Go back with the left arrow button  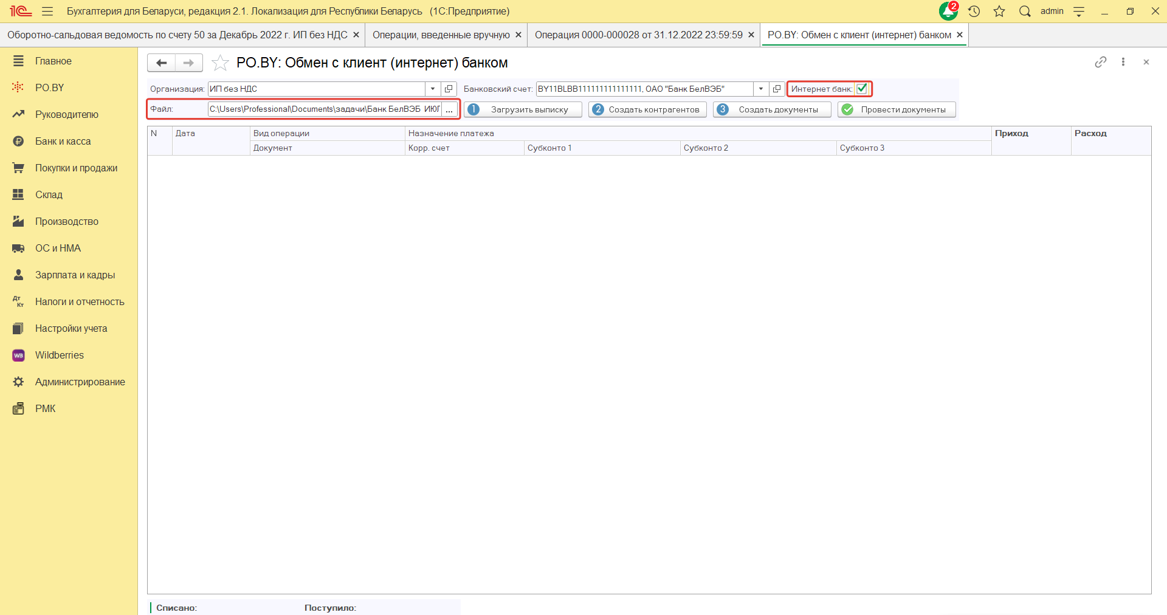[162, 63]
